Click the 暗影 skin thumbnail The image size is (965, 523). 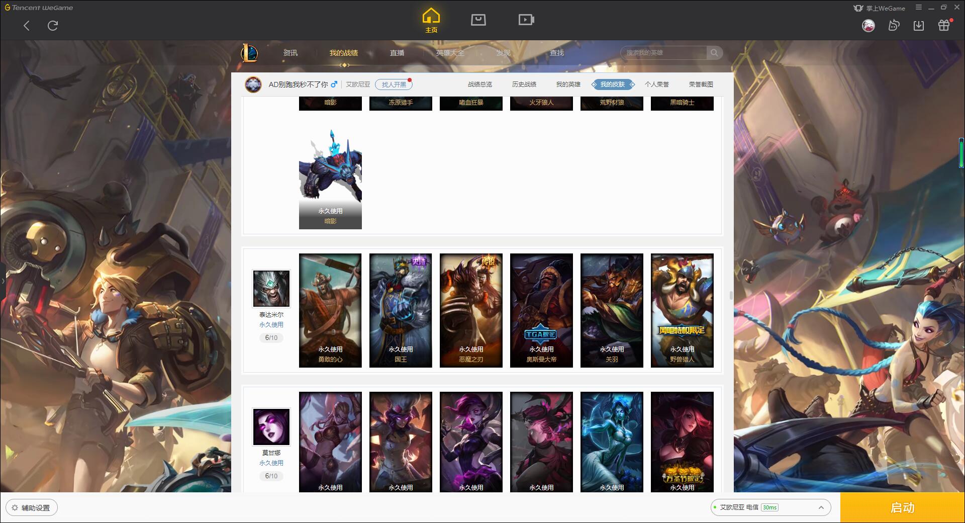tap(330, 179)
